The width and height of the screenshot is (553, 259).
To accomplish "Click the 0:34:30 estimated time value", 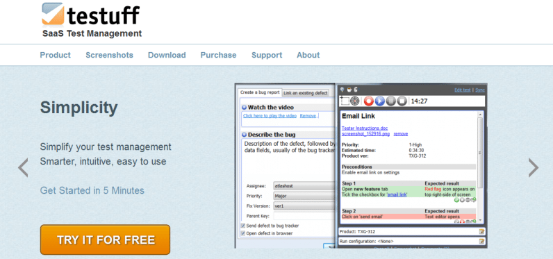I will pyautogui.click(x=416, y=150).
